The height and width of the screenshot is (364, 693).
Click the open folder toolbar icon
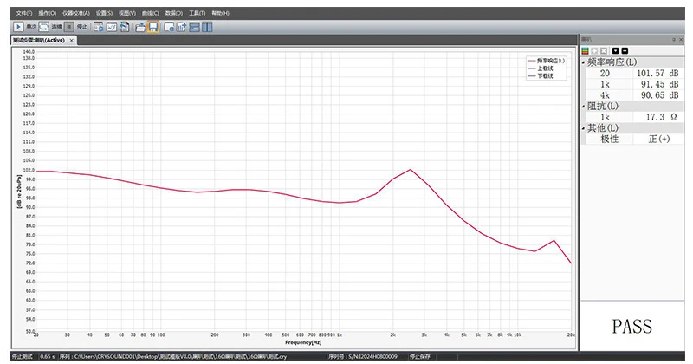pos(140,27)
